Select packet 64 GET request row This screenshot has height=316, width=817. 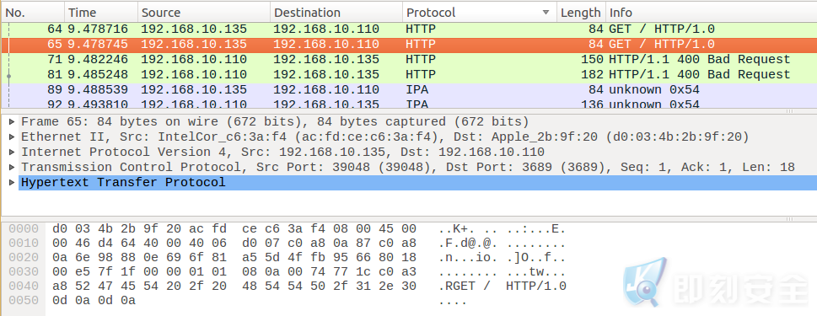409,29
